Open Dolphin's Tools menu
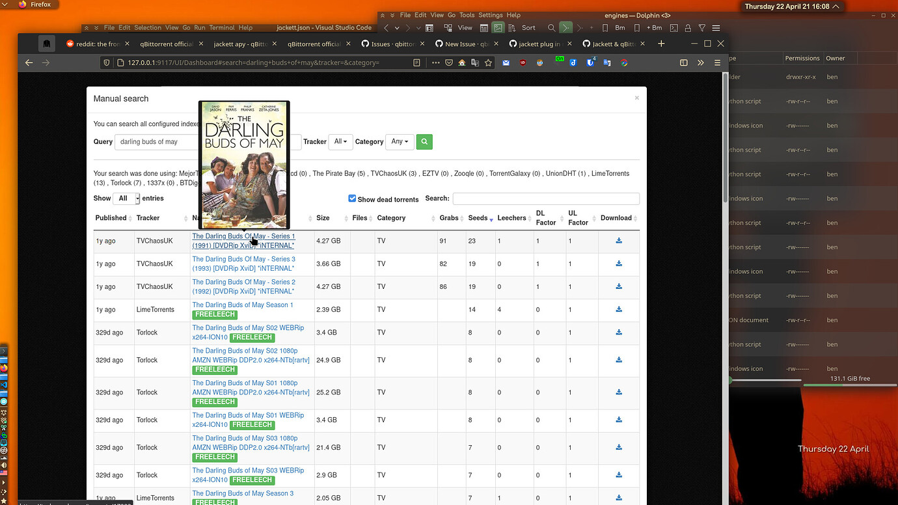 [x=467, y=15]
